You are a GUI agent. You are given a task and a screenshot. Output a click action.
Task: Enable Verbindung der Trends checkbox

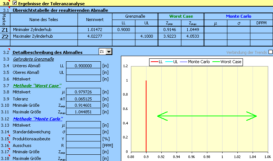coord(270,52)
